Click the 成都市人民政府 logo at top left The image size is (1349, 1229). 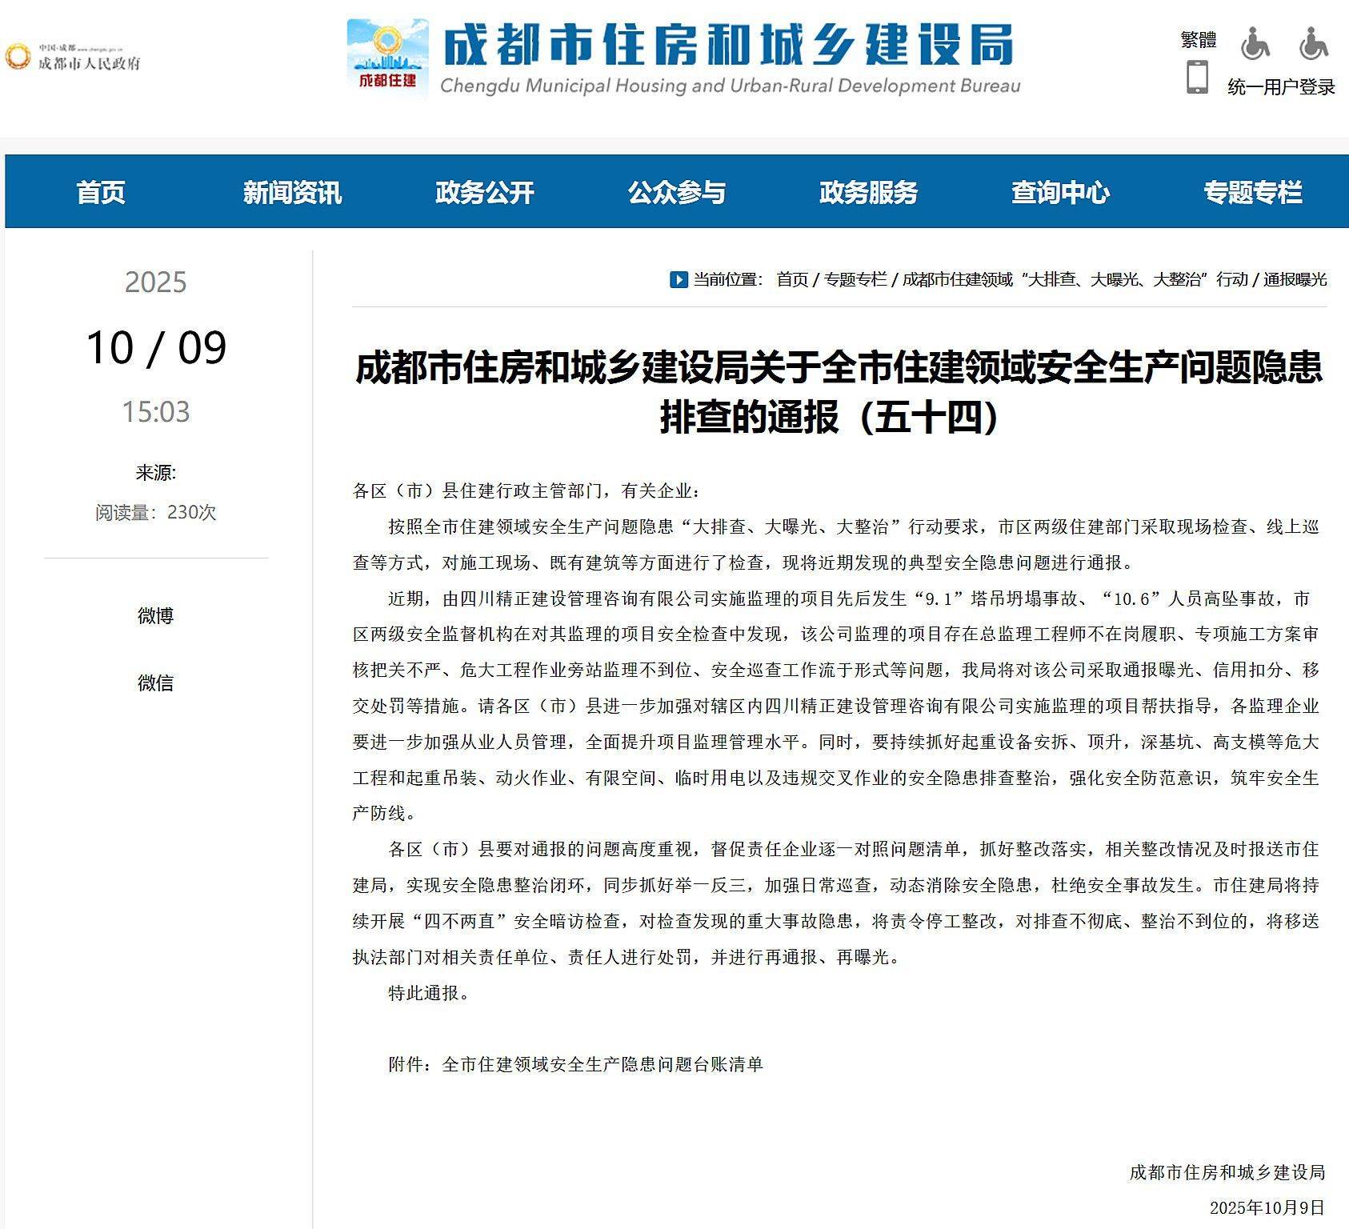[73, 58]
